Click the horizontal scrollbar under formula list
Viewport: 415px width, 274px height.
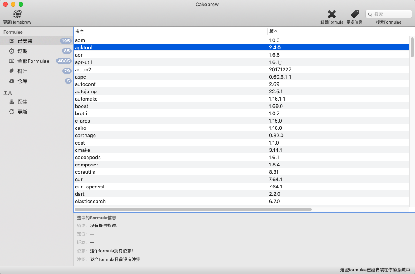coord(193,210)
